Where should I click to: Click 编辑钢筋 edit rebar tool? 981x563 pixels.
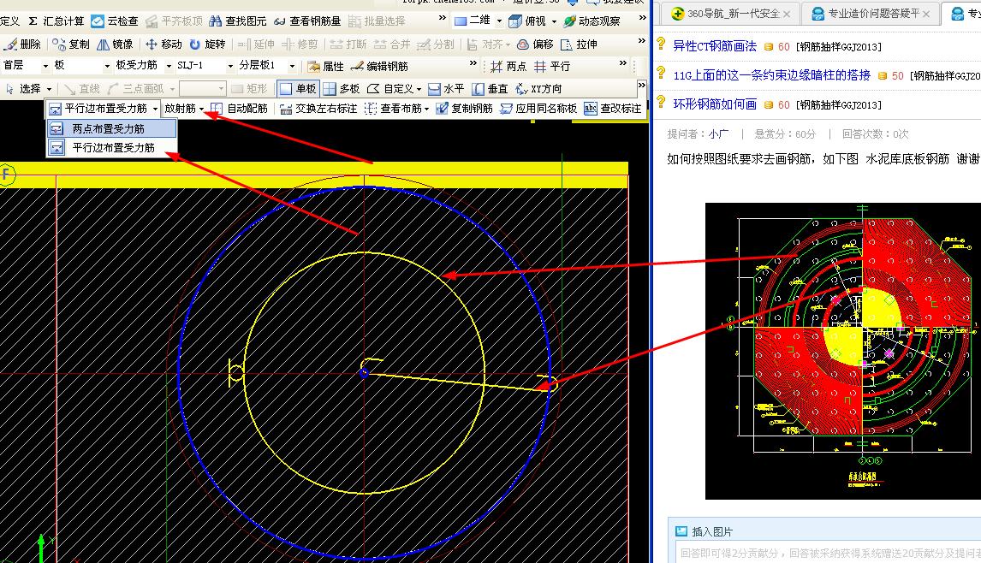coord(379,66)
